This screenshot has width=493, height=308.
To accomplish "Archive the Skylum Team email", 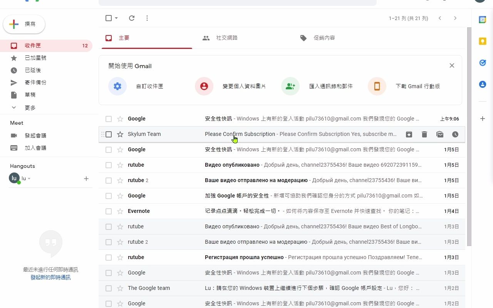I will (x=409, y=134).
